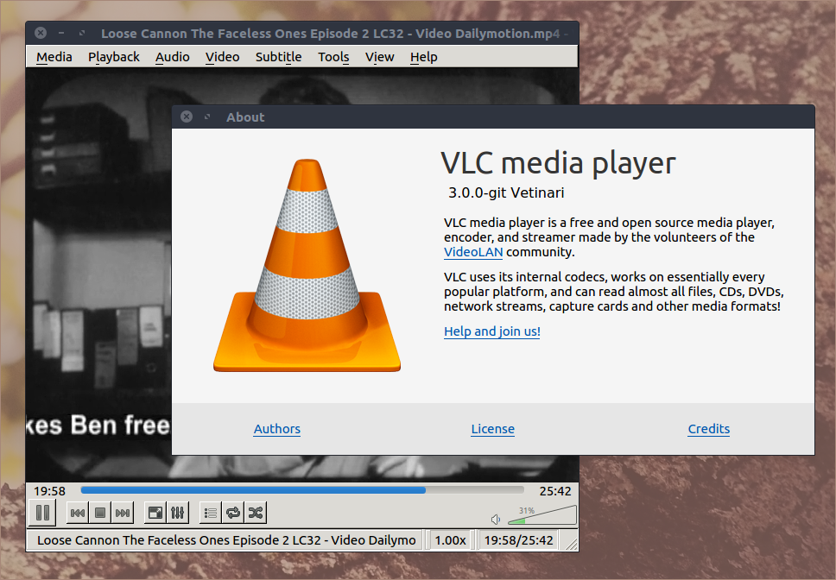
Task: Open extended settings and effects
Action: coord(177,513)
